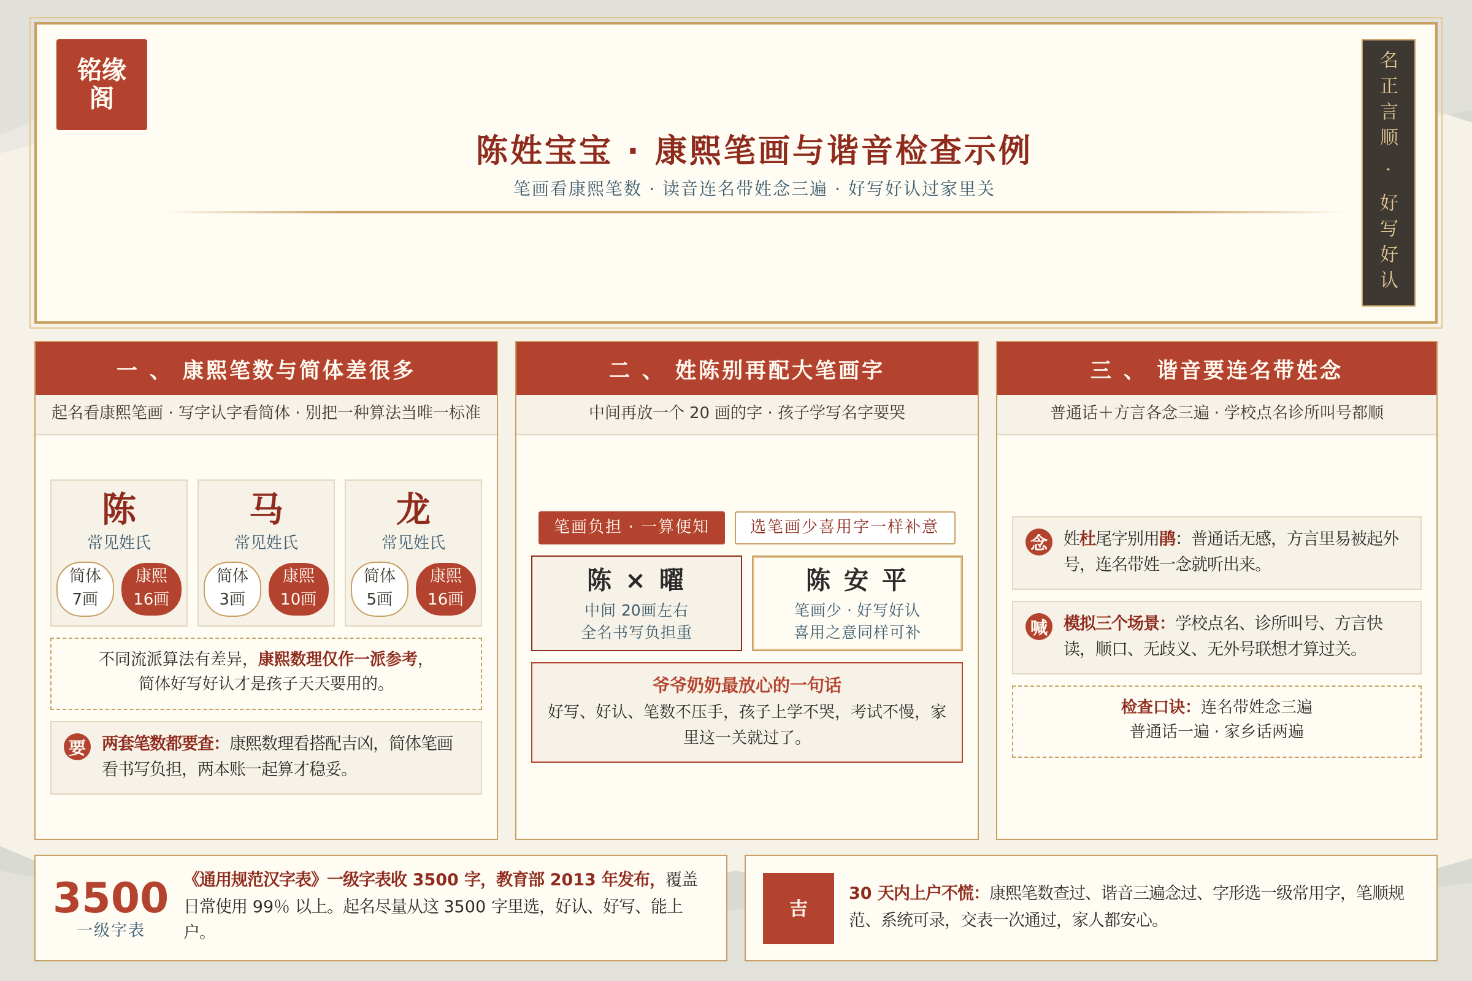Select 简体 3画 pill under 马

point(232,589)
